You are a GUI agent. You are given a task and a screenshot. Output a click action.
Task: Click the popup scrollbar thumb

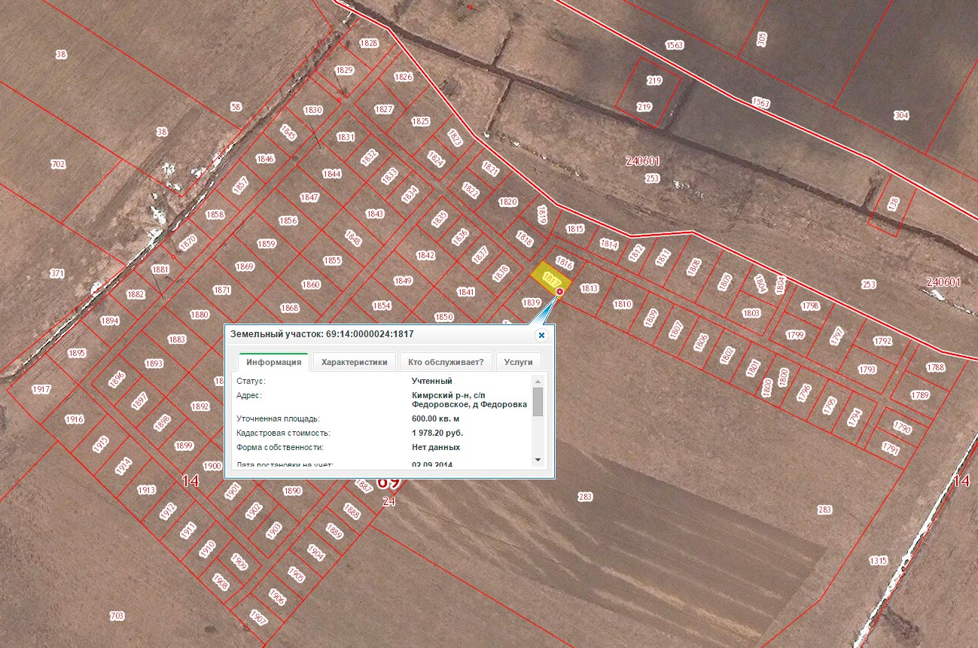click(x=538, y=402)
